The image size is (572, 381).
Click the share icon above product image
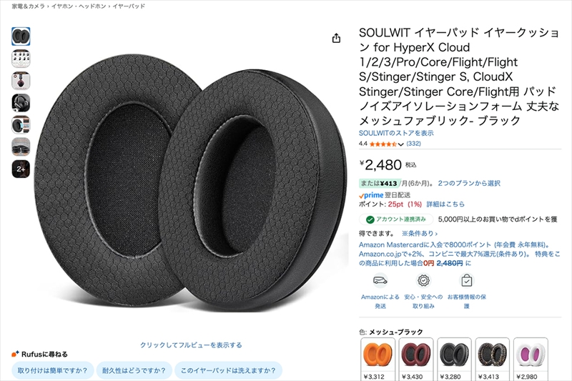[x=336, y=38]
